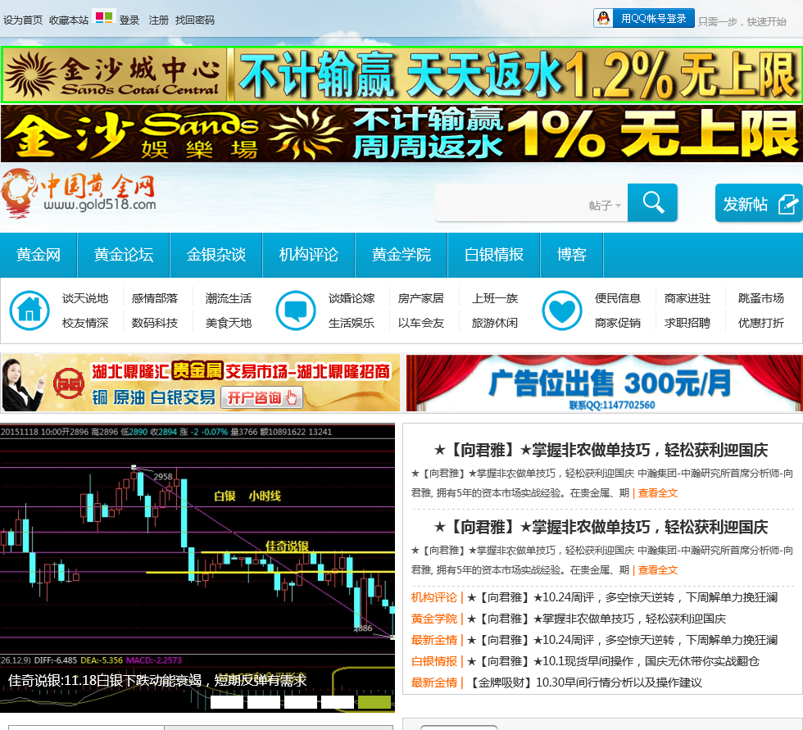Open 佳奇说银:11.18白银下跌动能衰竭 caption link
Screen dimensions: 803x730
tap(157, 680)
